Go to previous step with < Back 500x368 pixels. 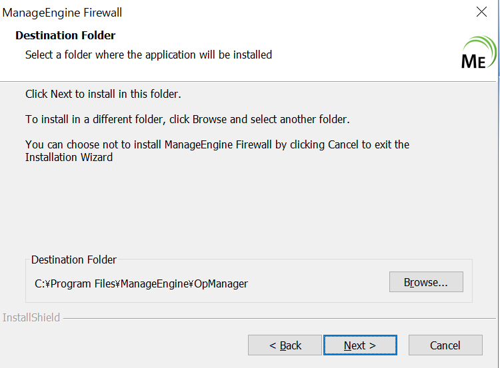pyautogui.click(x=285, y=345)
